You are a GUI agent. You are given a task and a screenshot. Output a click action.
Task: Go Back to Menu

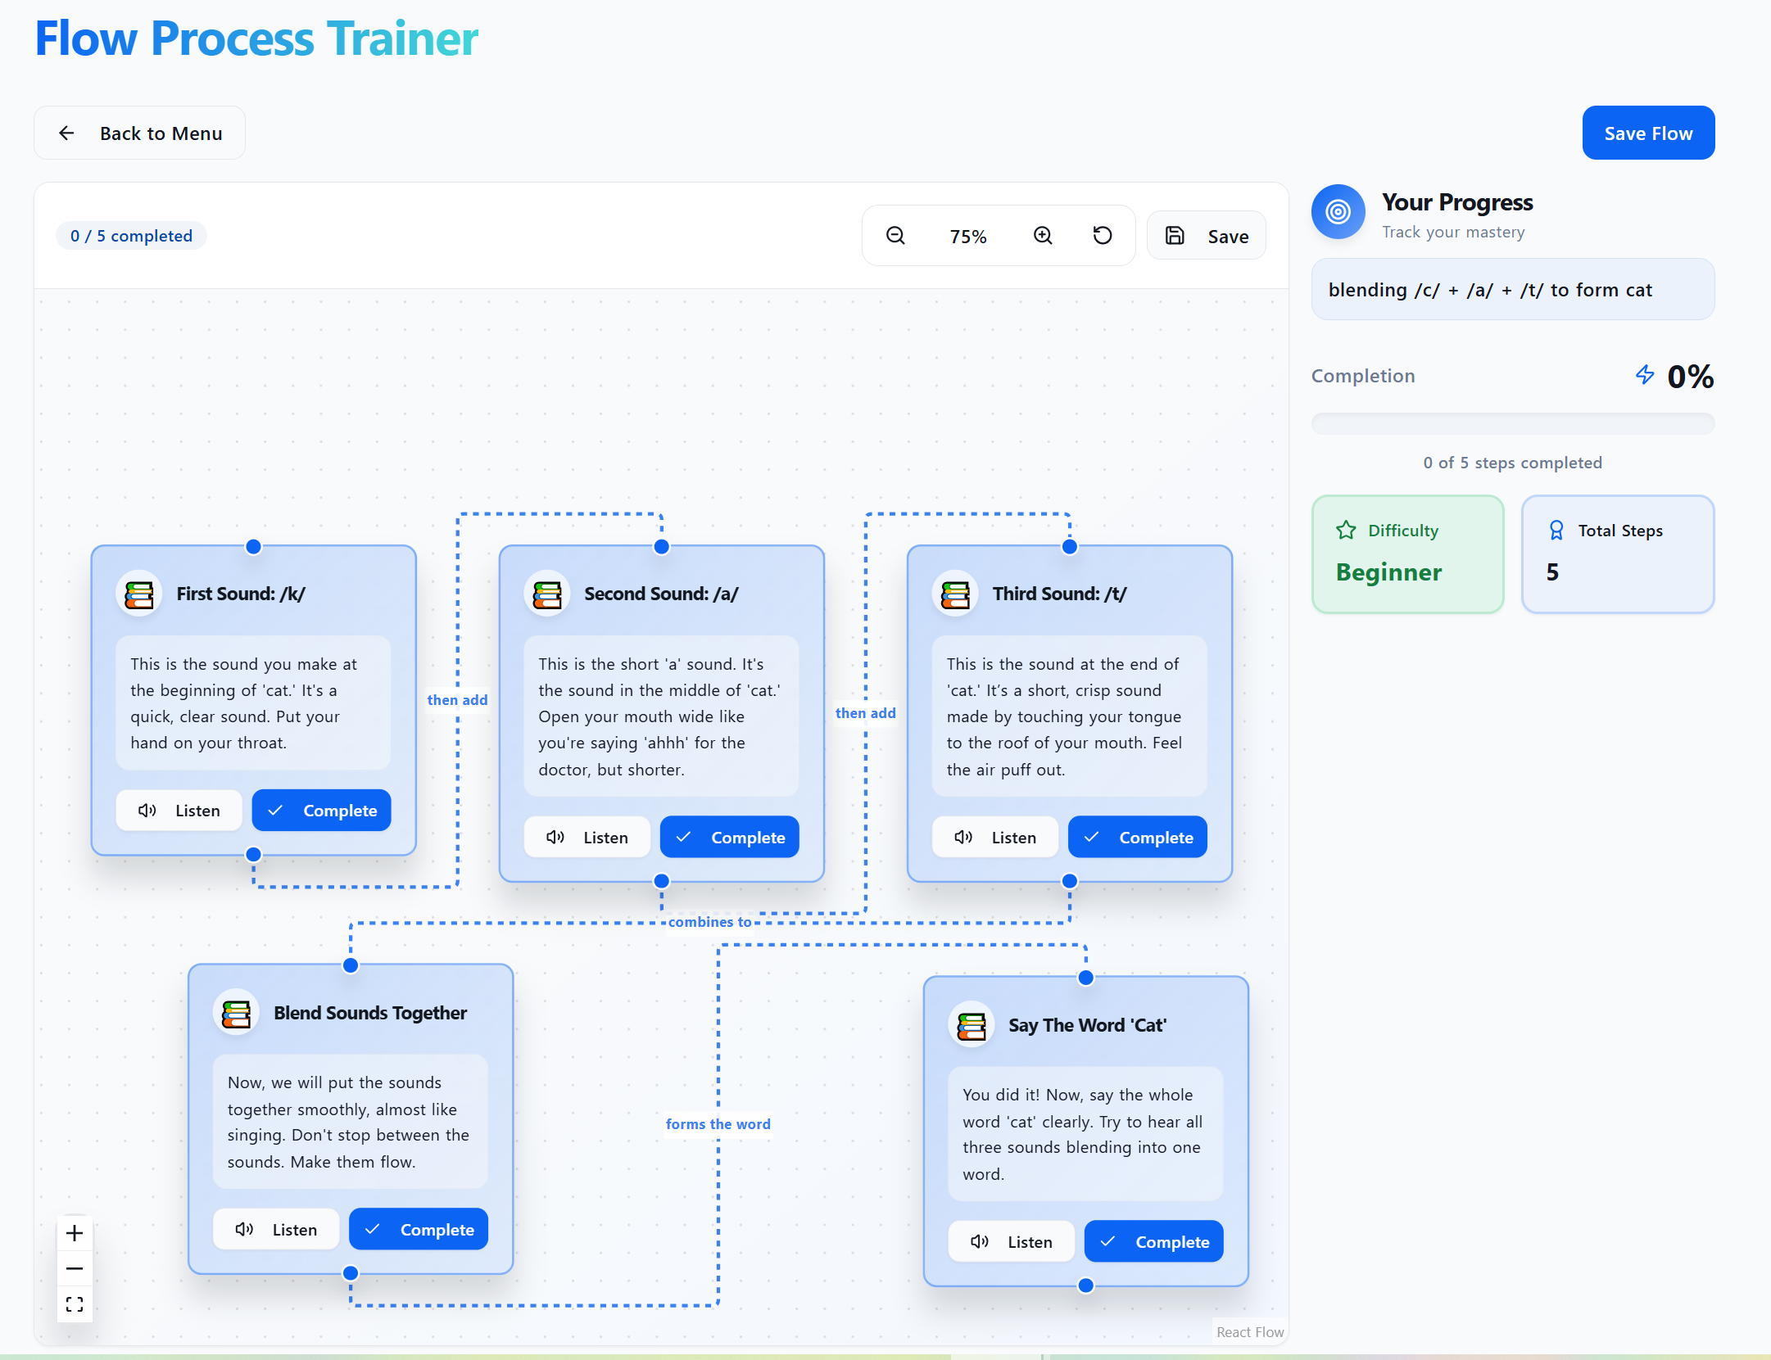[139, 133]
